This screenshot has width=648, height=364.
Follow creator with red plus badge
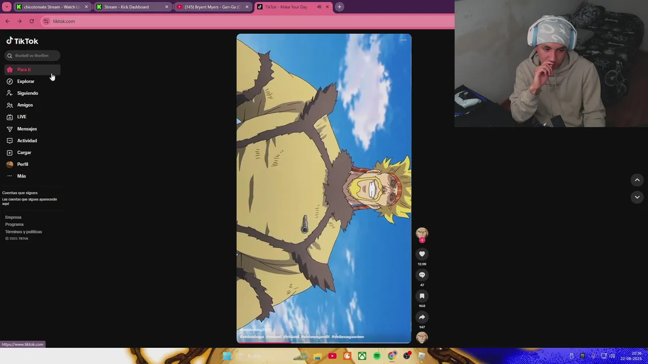point(422,240)
